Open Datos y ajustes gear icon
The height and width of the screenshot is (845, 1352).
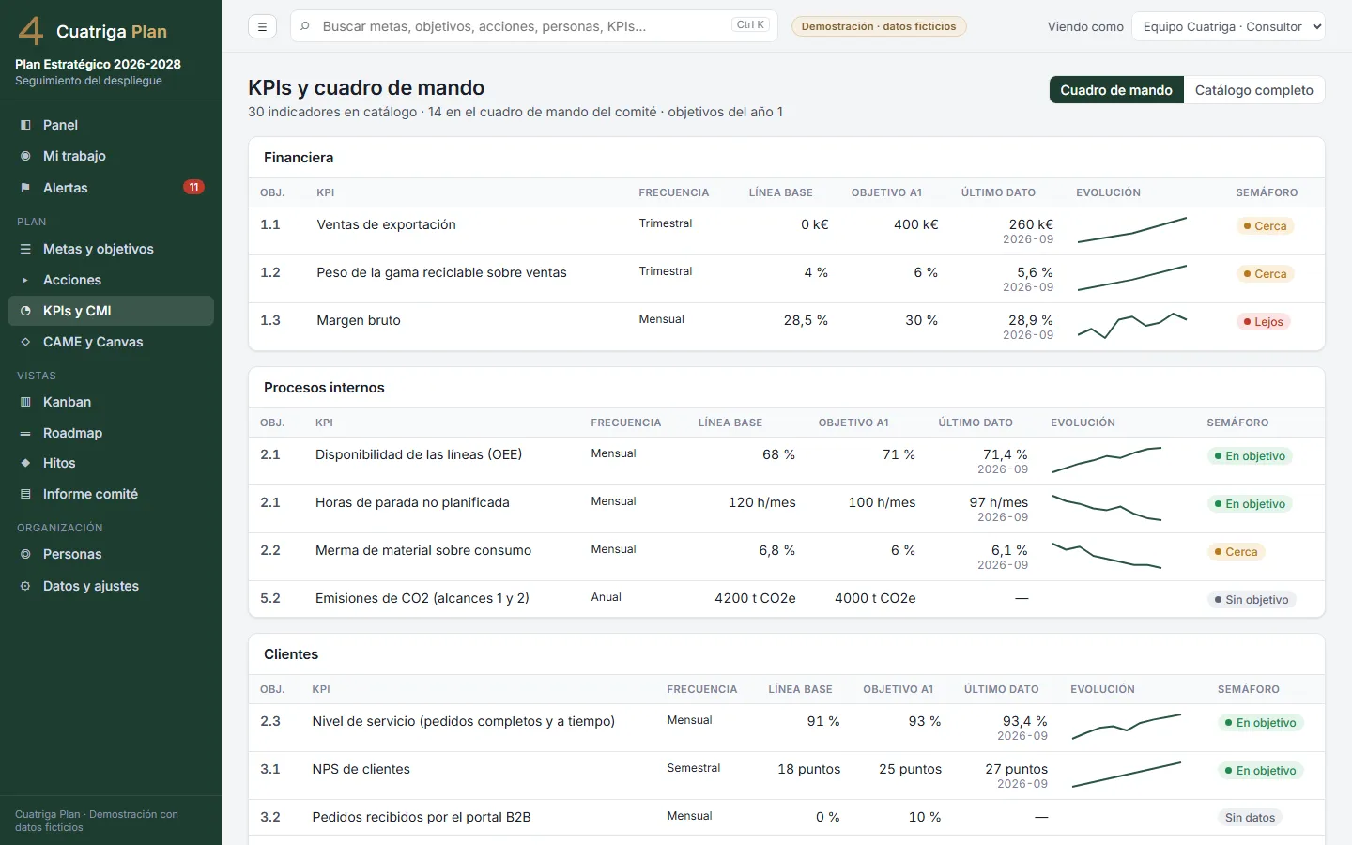[25, 586]
